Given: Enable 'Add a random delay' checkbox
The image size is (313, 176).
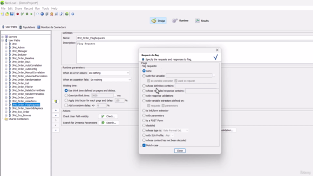Looking at the screenshot, I should [x=66, y=106].
